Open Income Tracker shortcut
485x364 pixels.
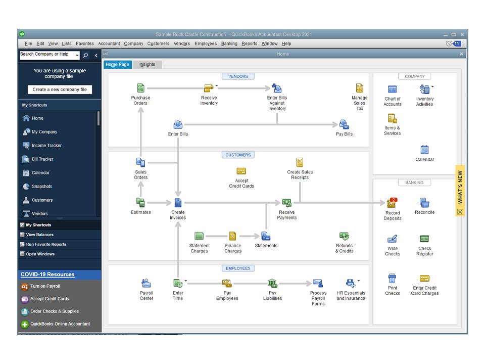click(46, 146)
